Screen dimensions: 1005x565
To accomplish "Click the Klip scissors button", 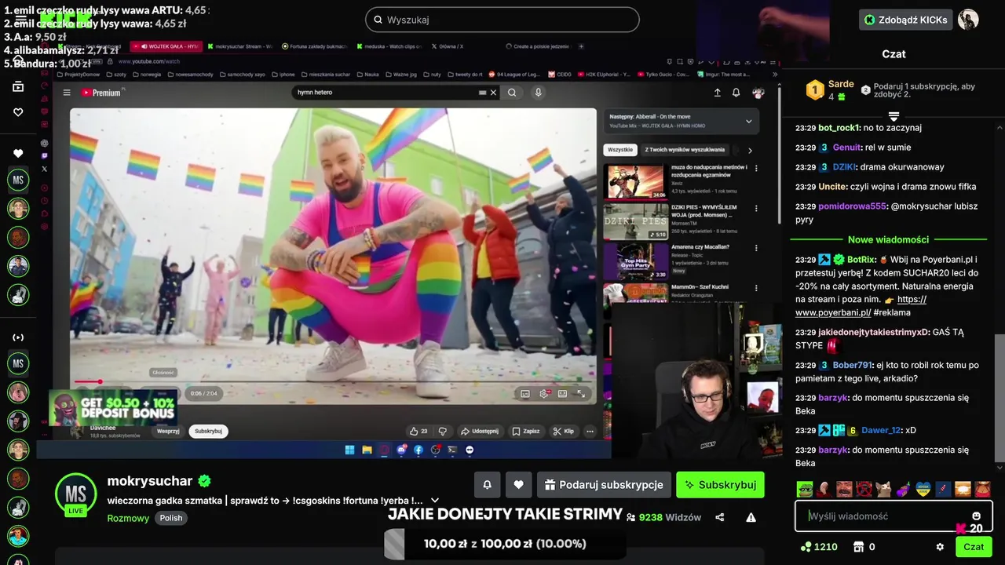I will pyautogui.click(x=564, y=431).
